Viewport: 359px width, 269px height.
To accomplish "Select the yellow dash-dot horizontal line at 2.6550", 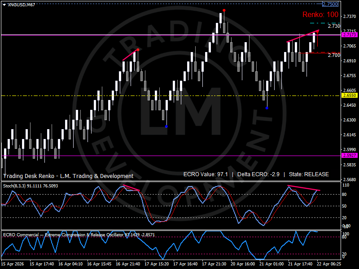I will pyautogui.click(x=171, y=95).
